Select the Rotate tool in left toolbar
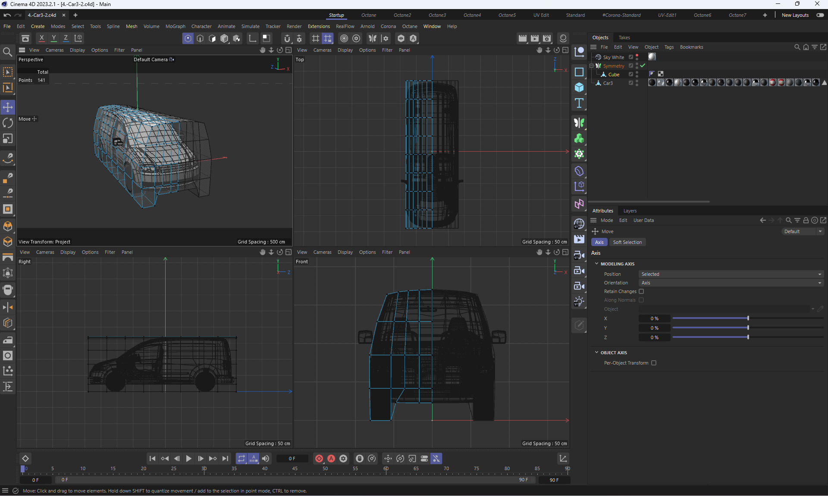 (8, 123)
